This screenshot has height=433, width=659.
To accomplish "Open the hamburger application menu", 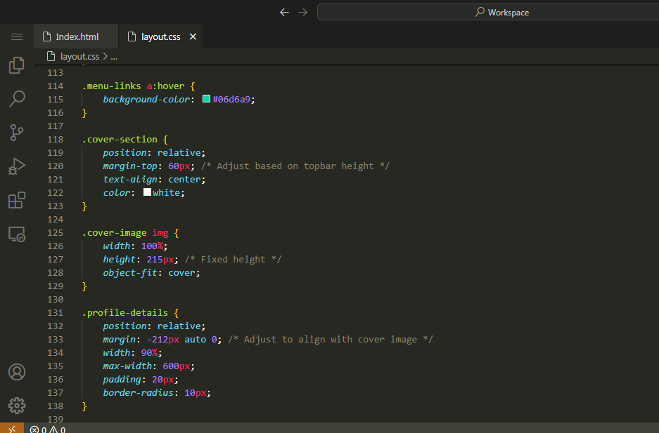I will [x=17, y=37].
